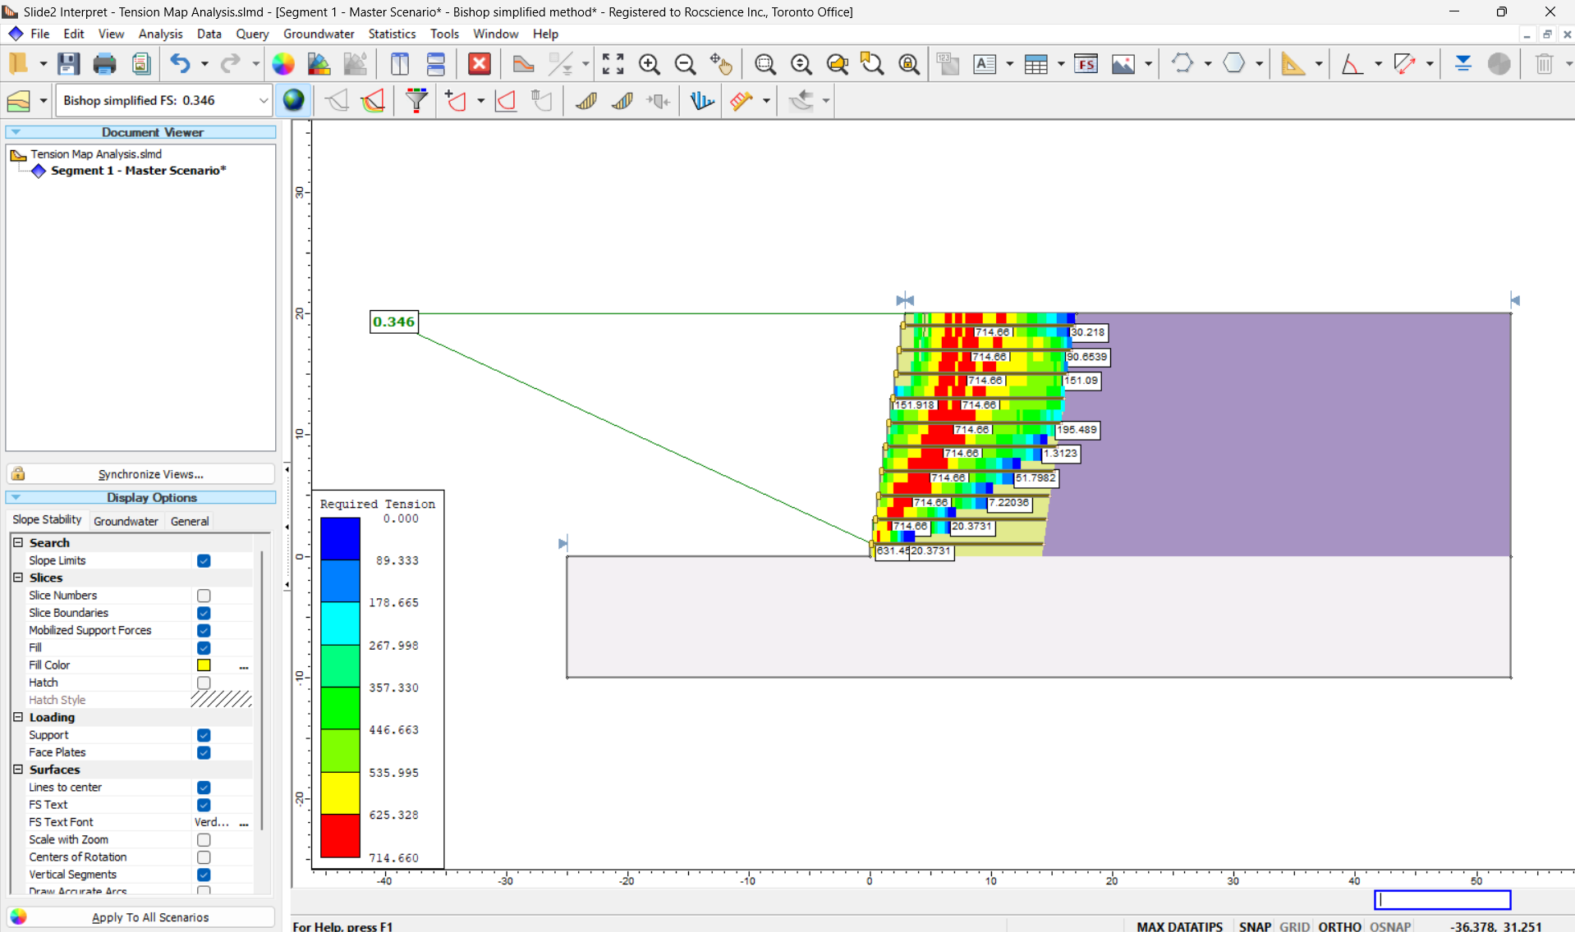1575x932 pixels.
Task: Click the Synchronize Views button
Action: click(x=141, y=474)
